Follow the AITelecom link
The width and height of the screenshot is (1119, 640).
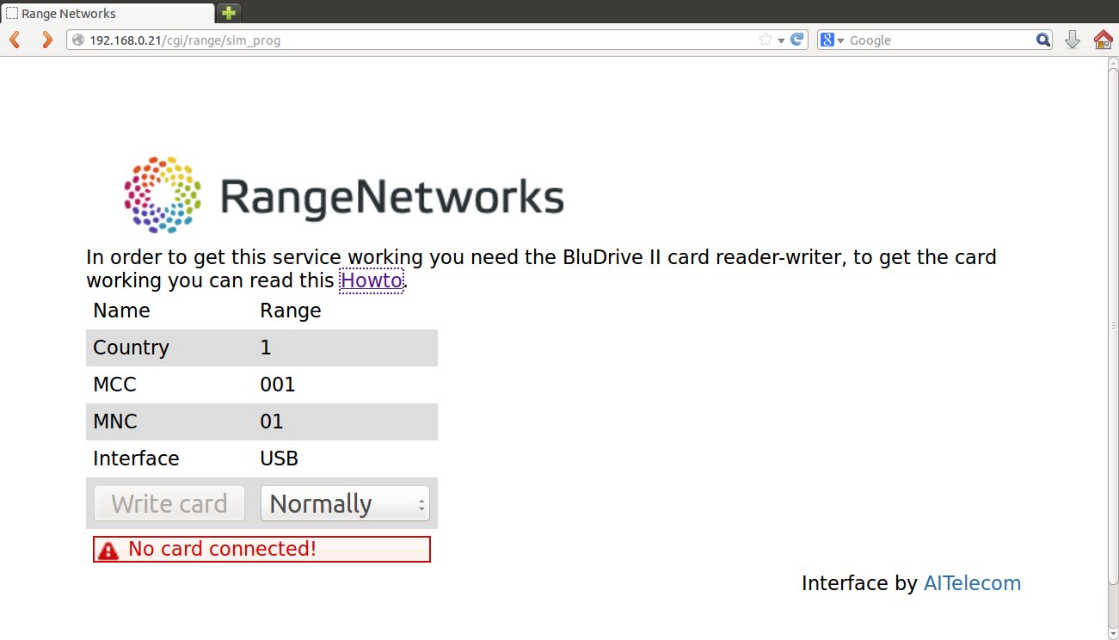pyautogui.click(x=972, y=583)
